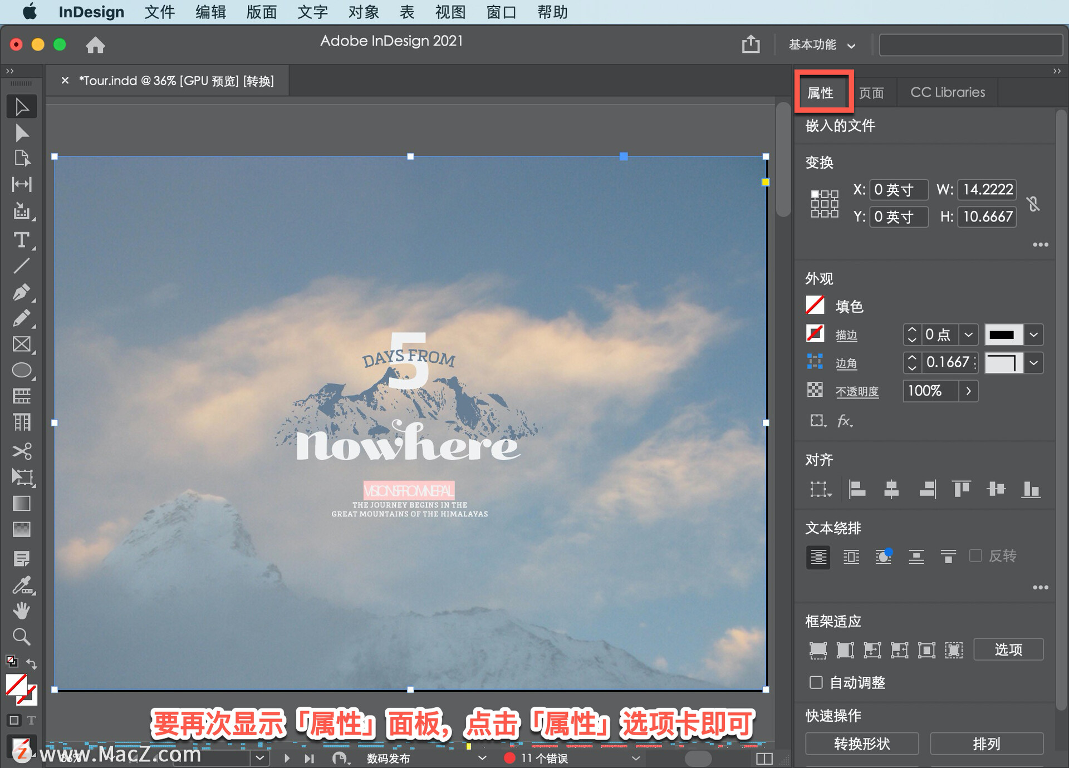Select the Zoom tool
The image size is (1069, 768).
pyautogui.click(x=22, y=636)
